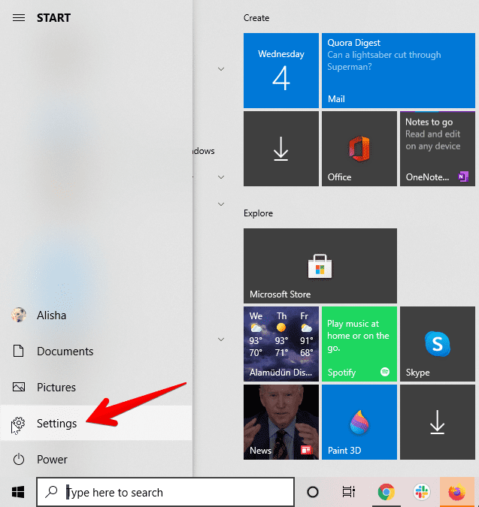The image size is (479, 507).
Task: Expand the app group chevron beside the weather tile
Action: [221, 340]
